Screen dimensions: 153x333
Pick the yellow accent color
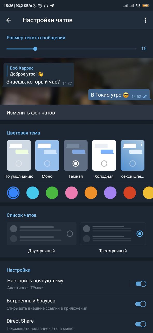click(x=148, y=193)
